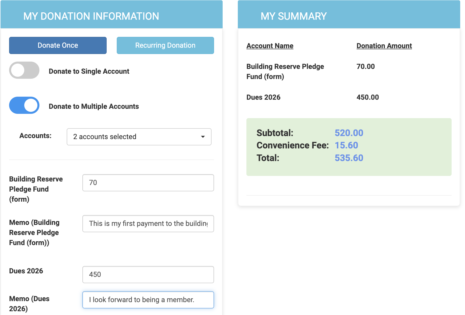Click the Subtotal value 520.00
Screen dimensions: 465x315
349,133
